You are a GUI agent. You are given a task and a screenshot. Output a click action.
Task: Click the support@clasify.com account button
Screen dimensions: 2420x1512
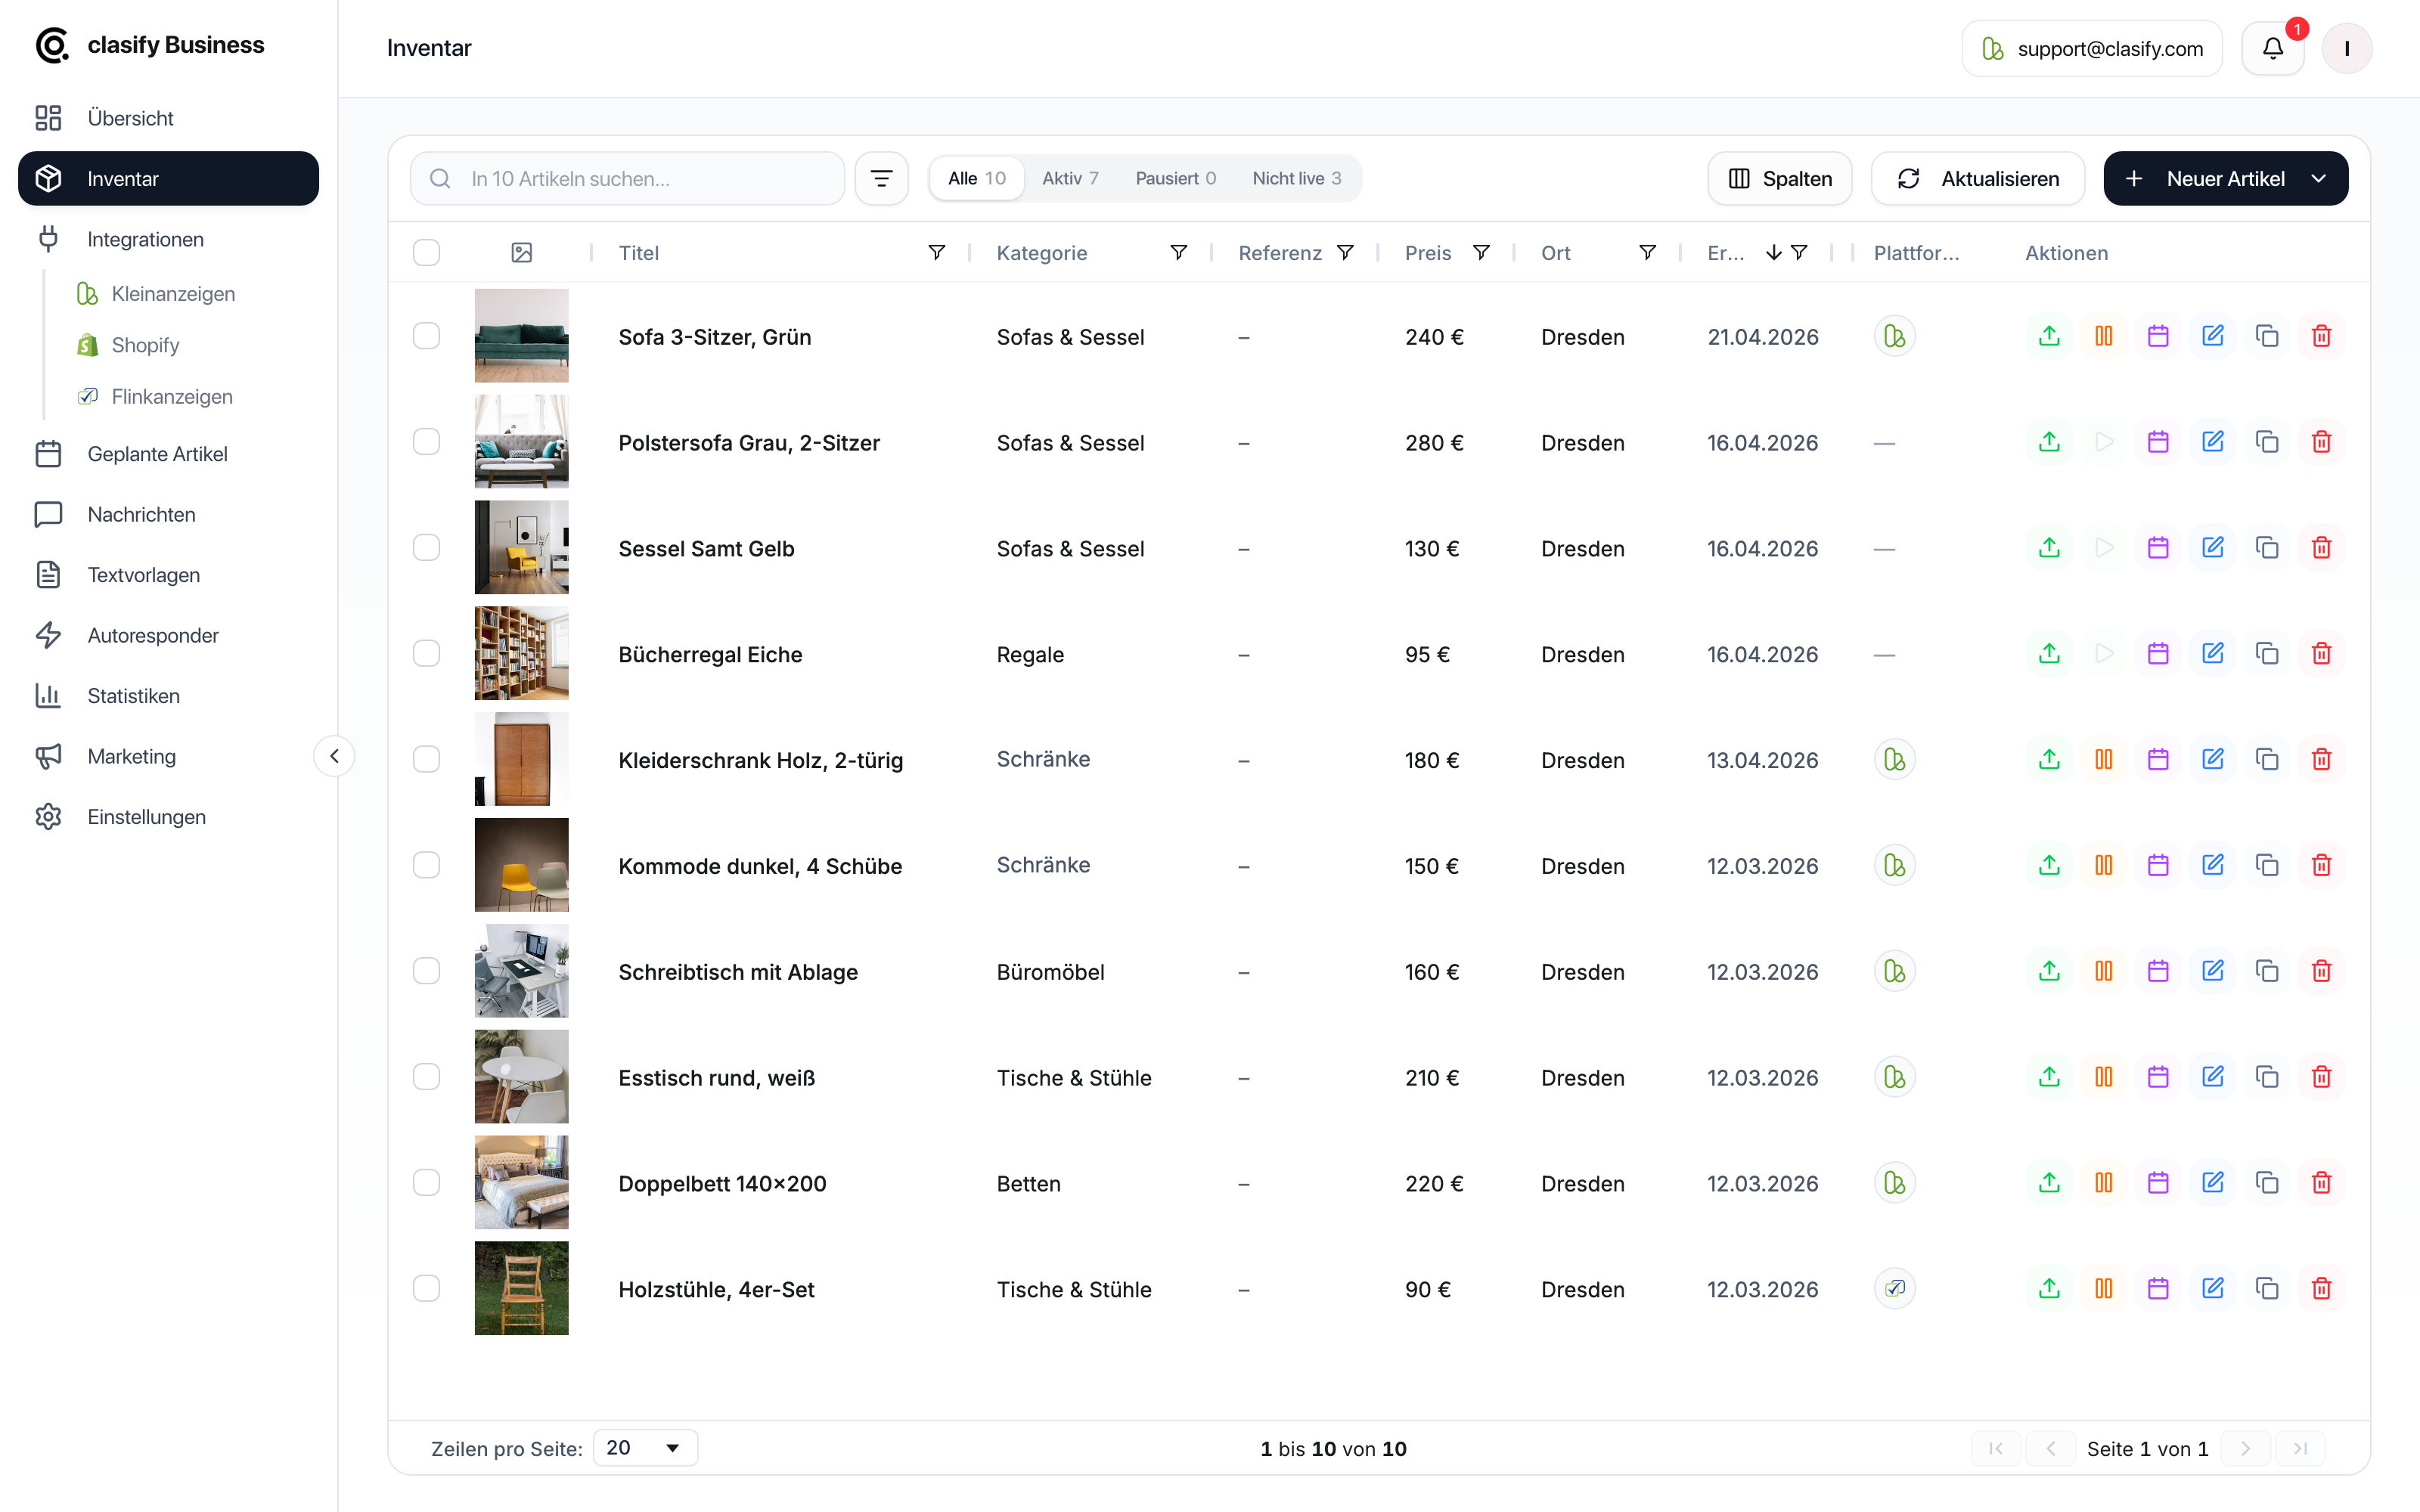[x=2092, y=48]
